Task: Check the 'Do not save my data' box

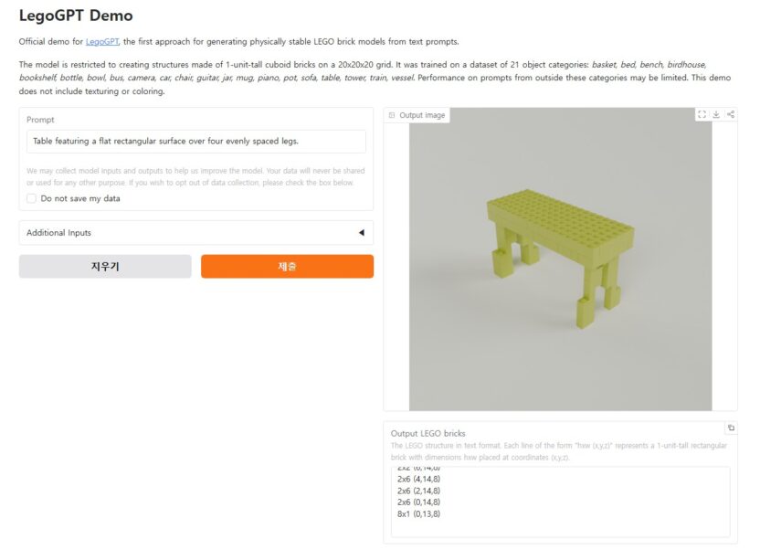Action: coord(32,198)
